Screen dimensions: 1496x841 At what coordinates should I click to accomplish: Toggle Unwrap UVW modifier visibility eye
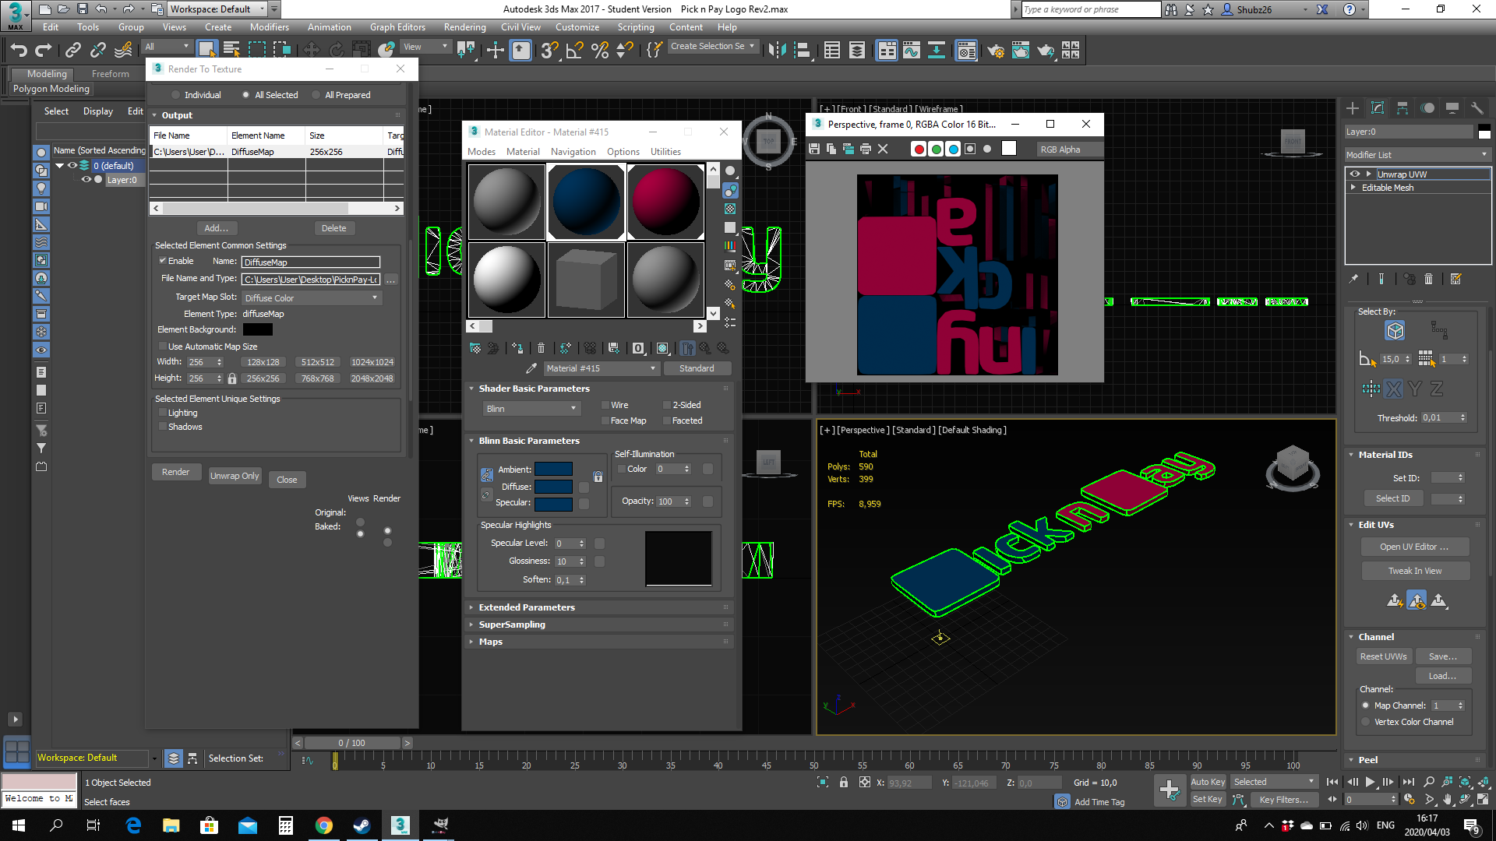(1355, 174)
